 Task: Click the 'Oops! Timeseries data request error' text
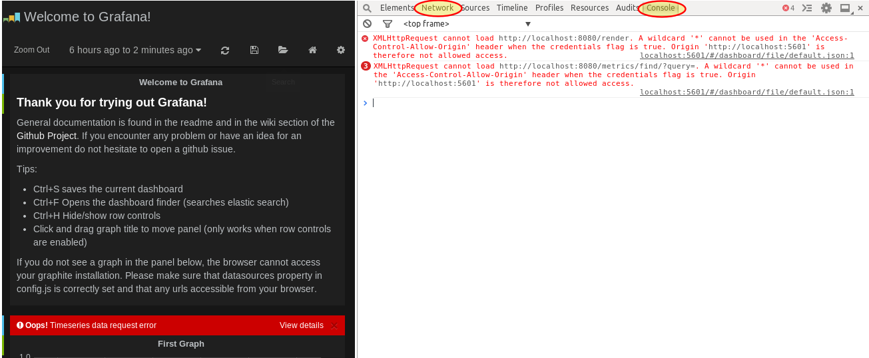[x=91, y=325]
